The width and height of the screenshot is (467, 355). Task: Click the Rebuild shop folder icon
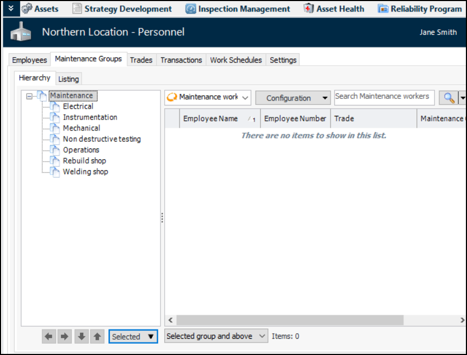pyautogui.click(x=55, y=161)
